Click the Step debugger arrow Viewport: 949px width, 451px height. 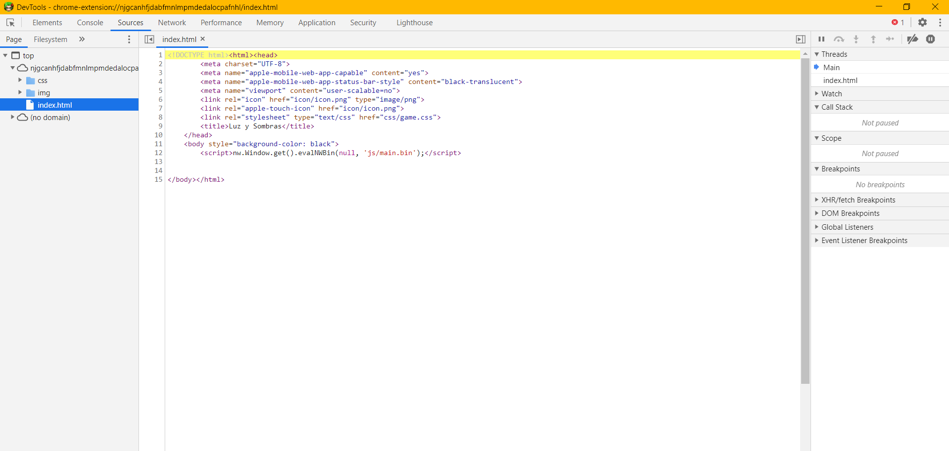[890, 39]
